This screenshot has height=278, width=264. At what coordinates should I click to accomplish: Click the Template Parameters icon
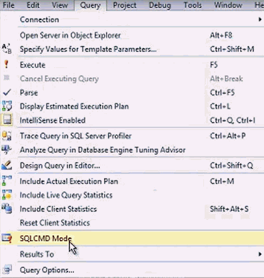coord(7,49)
